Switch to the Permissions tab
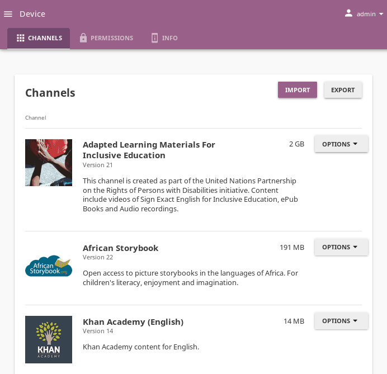The width and height of the screenshot is (387, 374). pyautogui.click(x=107, y=38)
